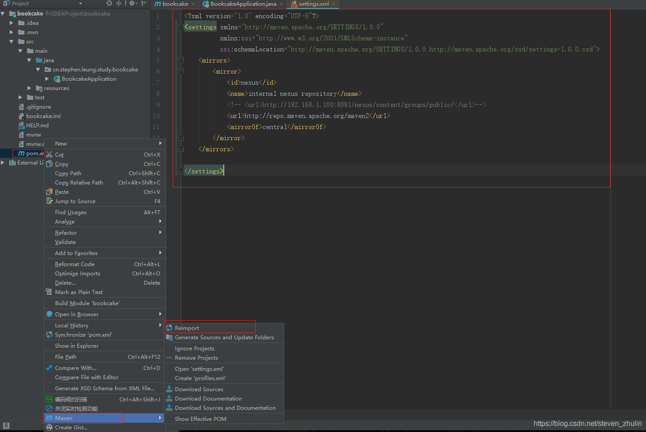Choose Show Effective POM
Viewport: 646px width, 432px height.
click(x=200, y=419)
